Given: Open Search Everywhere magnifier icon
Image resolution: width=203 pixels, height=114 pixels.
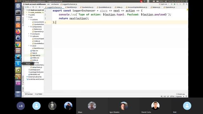Looking at the screenshot, I should pyautogui.click(x=187, y=4).
